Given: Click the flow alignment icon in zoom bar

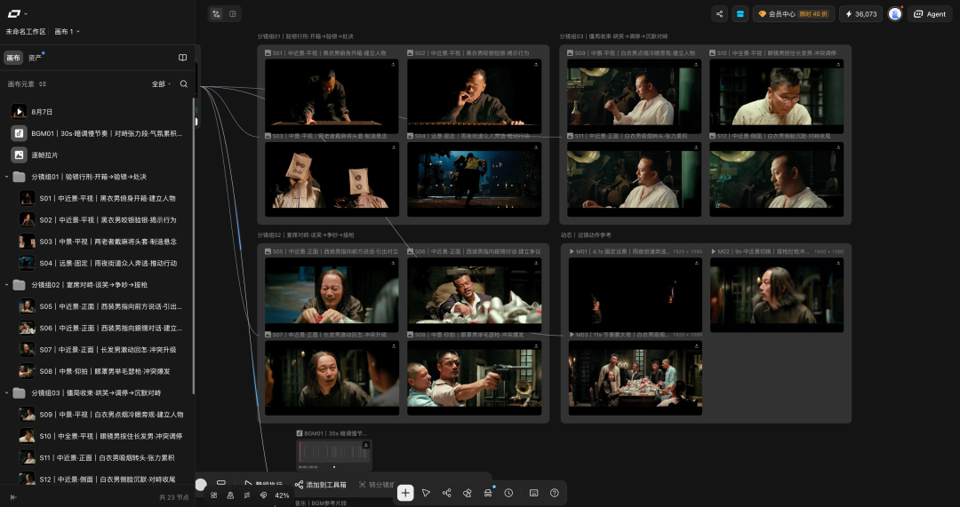Looking at the screenshot, I should pyautogui.click(x=247, y=495).
